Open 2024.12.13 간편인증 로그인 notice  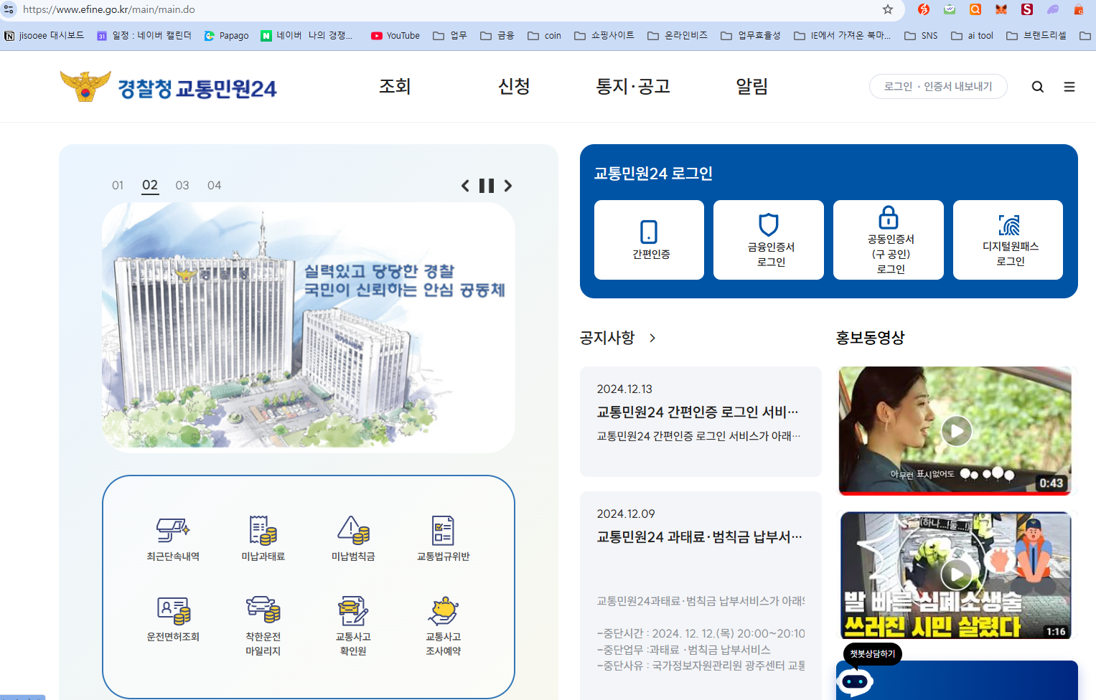701,422
